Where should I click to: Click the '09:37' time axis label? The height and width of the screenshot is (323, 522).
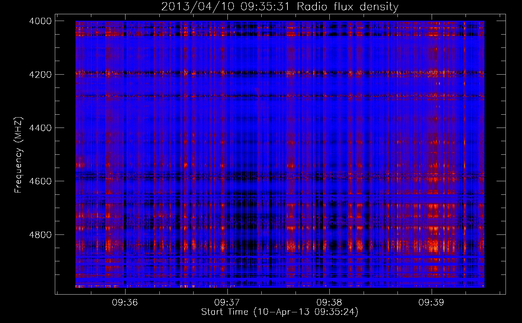(x=227, y=302)
